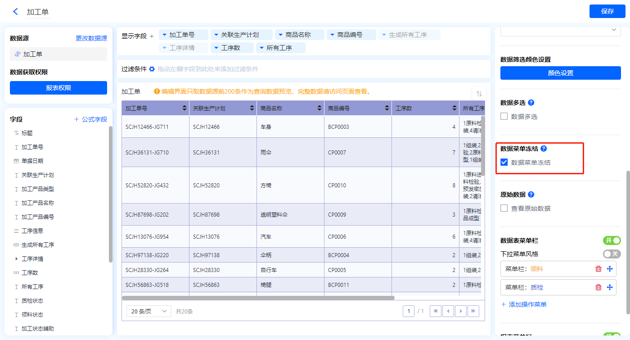Open help tooltip for 数据多选
This screenshot has width=630, height=340.
(531, 103)
